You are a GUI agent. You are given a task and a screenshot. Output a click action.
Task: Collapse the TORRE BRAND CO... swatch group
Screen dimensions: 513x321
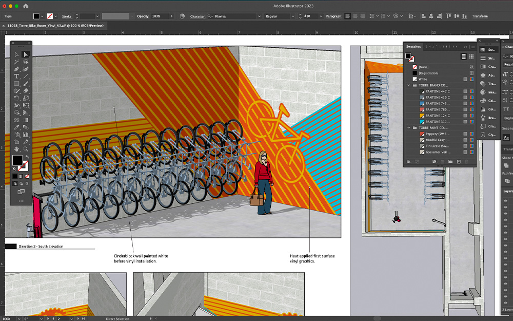[408, 85]
